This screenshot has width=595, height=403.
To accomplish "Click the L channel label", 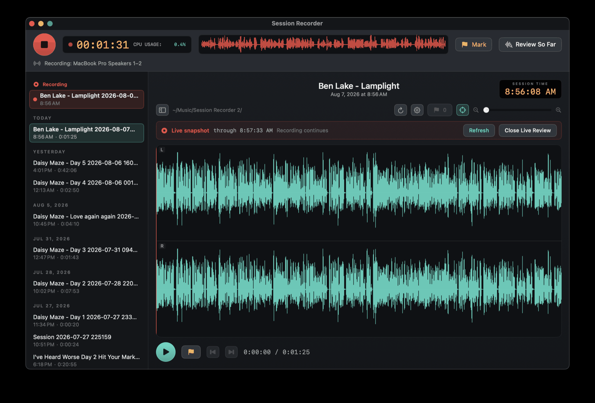I will (x=162, y=150).
